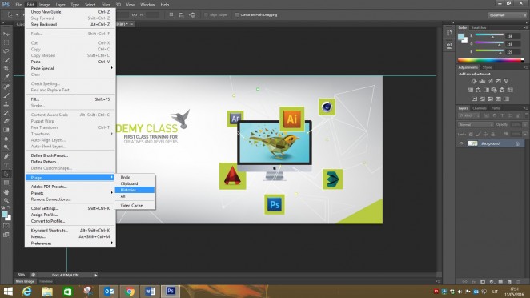Select the Rectangular Marquee tool
The width and height of the screenshot is (530, 298).
click(x=6, y=43)
